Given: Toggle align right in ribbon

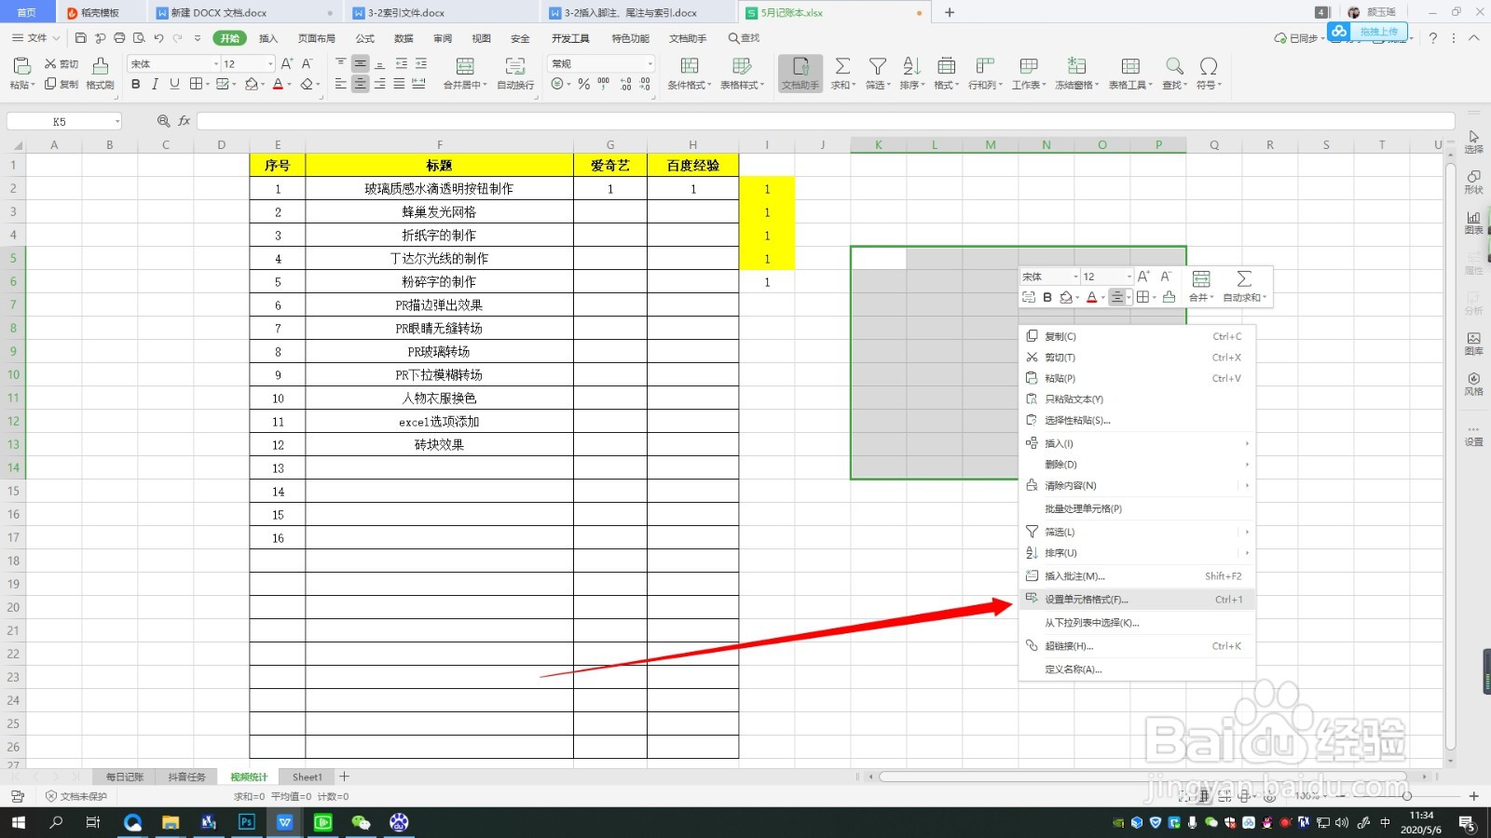Looking at the screenshot, I should 379,84.
